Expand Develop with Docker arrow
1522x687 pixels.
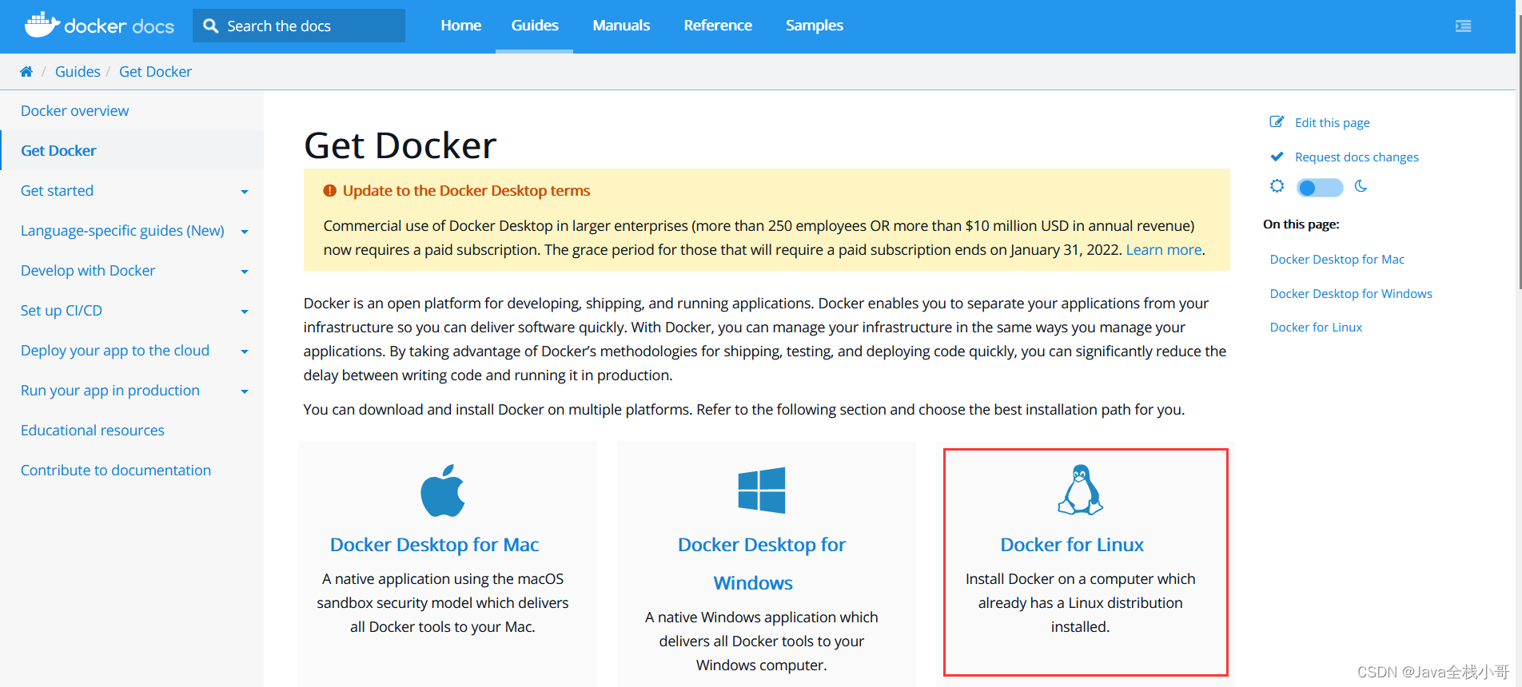tap(245, 272)
